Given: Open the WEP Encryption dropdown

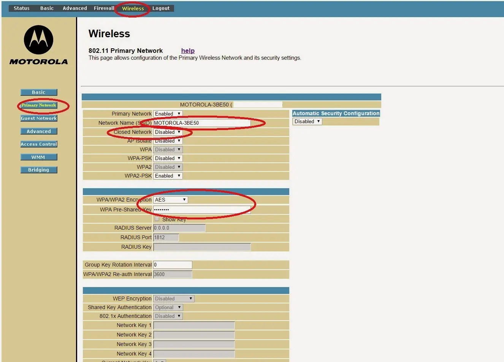Looking at the screenshot, I should coord(174,298).
